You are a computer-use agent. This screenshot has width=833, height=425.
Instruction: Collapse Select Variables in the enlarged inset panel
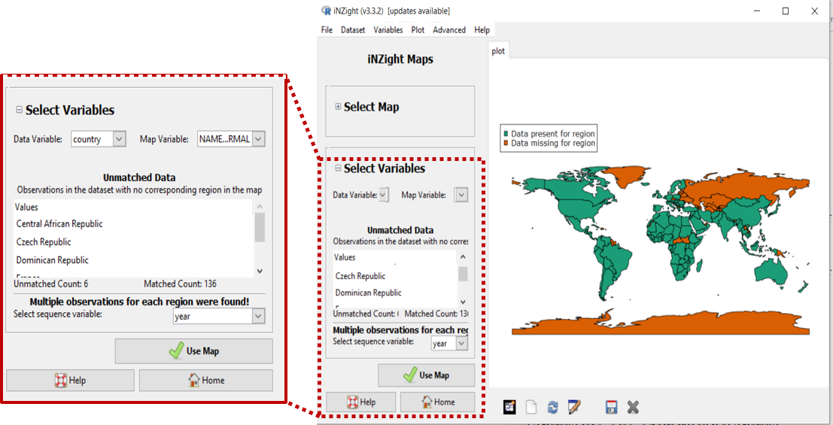[19, 110]
